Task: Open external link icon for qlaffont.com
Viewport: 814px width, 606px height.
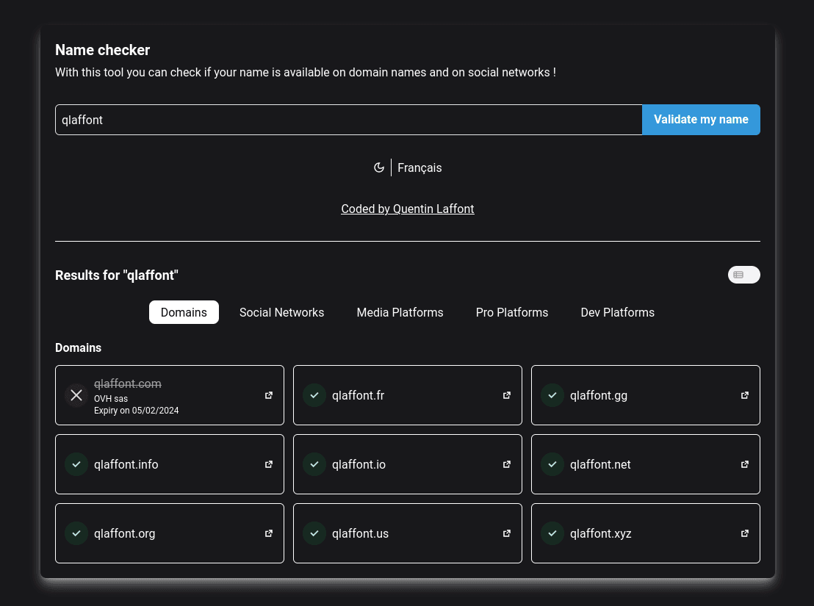Action: [269, 395]
